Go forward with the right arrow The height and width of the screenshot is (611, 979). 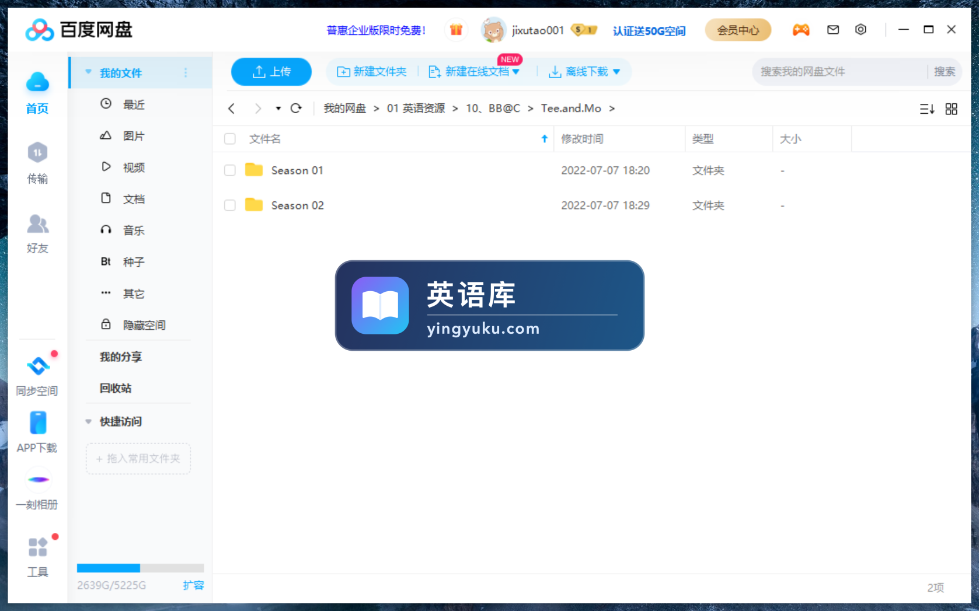pos(257,109)
